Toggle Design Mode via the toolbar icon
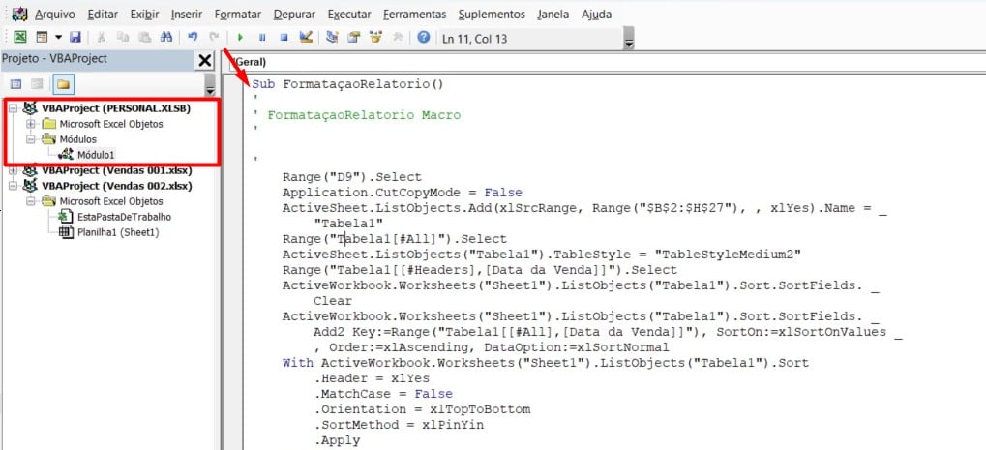 (306, 37)
